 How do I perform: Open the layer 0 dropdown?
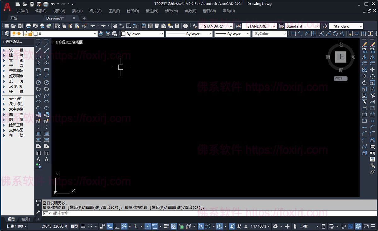pyautogui.click(x=95, y=34)
